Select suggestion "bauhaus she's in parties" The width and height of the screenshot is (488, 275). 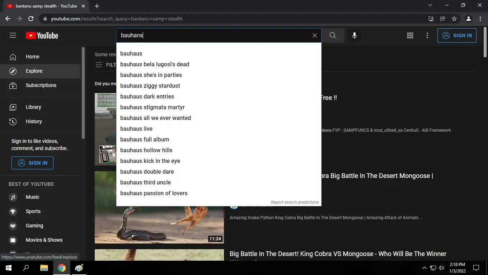219,75
